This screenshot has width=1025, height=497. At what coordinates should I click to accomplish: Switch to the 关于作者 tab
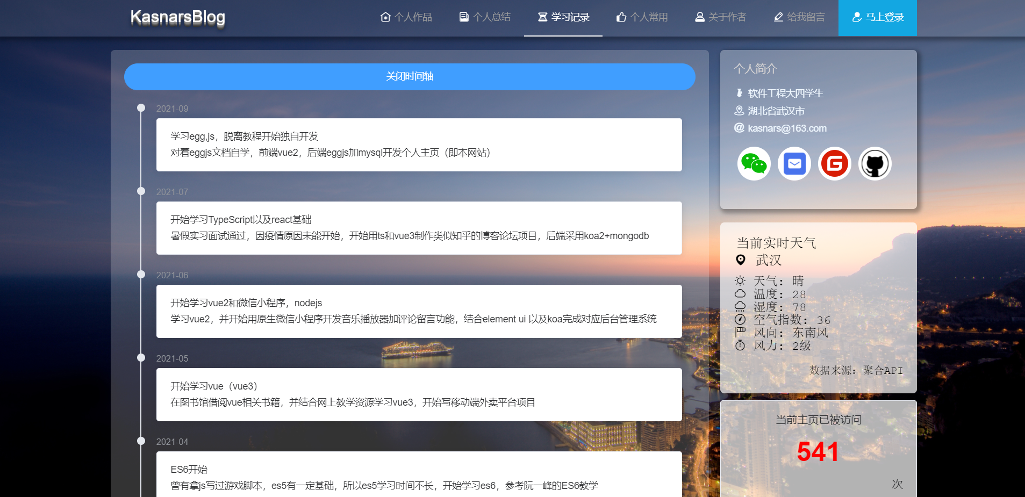tap(720, 17)
